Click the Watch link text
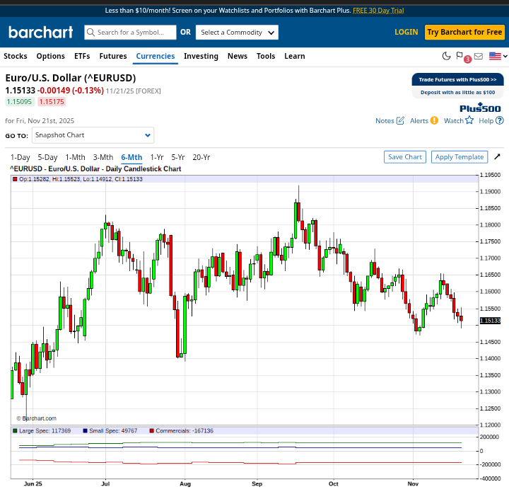The image size is (509, 504). pyautogui.click(x=453, y=120)
